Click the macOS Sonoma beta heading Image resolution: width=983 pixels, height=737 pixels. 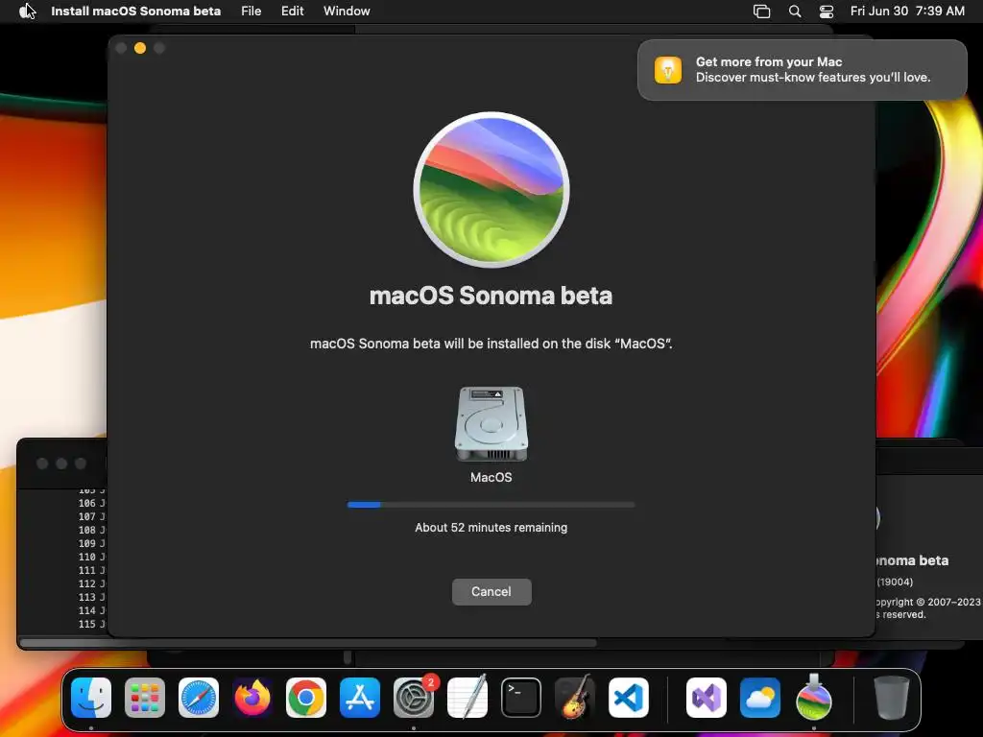(491, 296)
